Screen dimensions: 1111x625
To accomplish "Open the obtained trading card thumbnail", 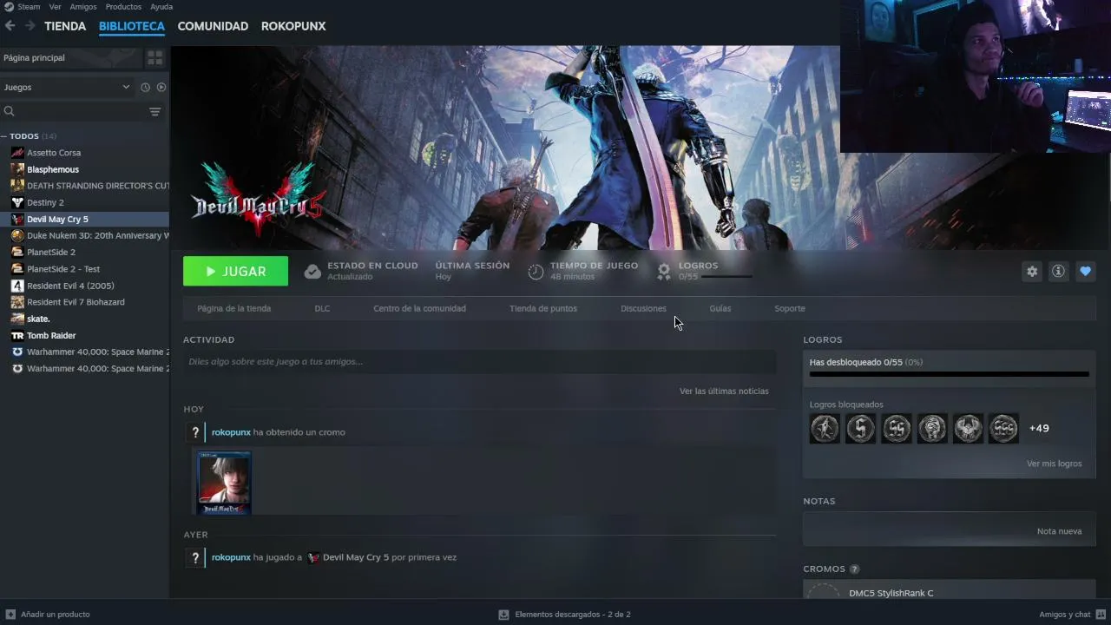I will 224,483.
